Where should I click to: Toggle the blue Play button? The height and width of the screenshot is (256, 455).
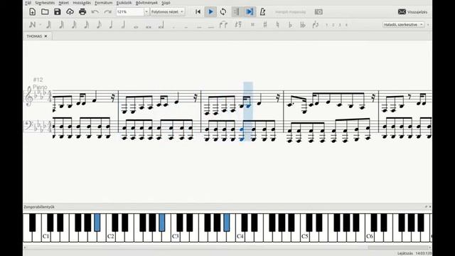210,12
